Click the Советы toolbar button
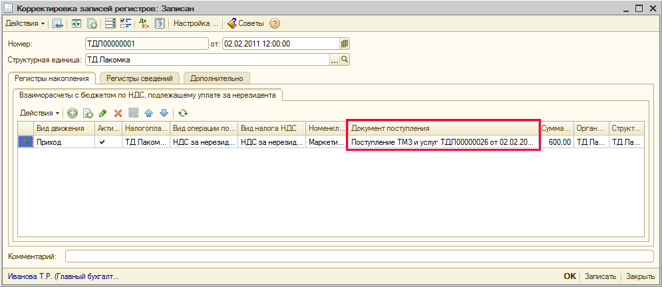662x287 pixels. coord(246,23)
